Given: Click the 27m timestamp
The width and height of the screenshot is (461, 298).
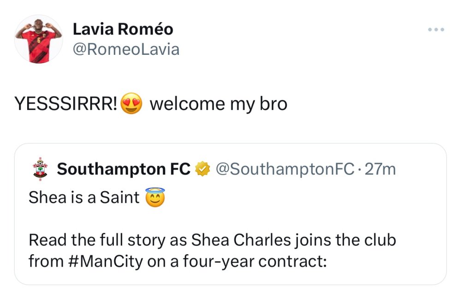Looking at the screenshot, I should point(380,169).
